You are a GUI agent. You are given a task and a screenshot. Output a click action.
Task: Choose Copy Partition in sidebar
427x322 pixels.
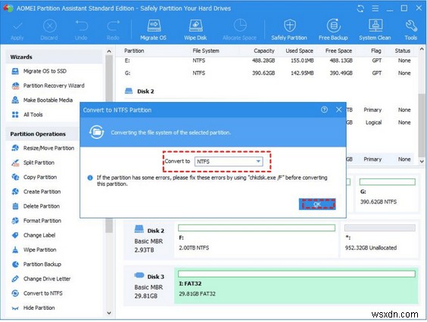[34, 178]
